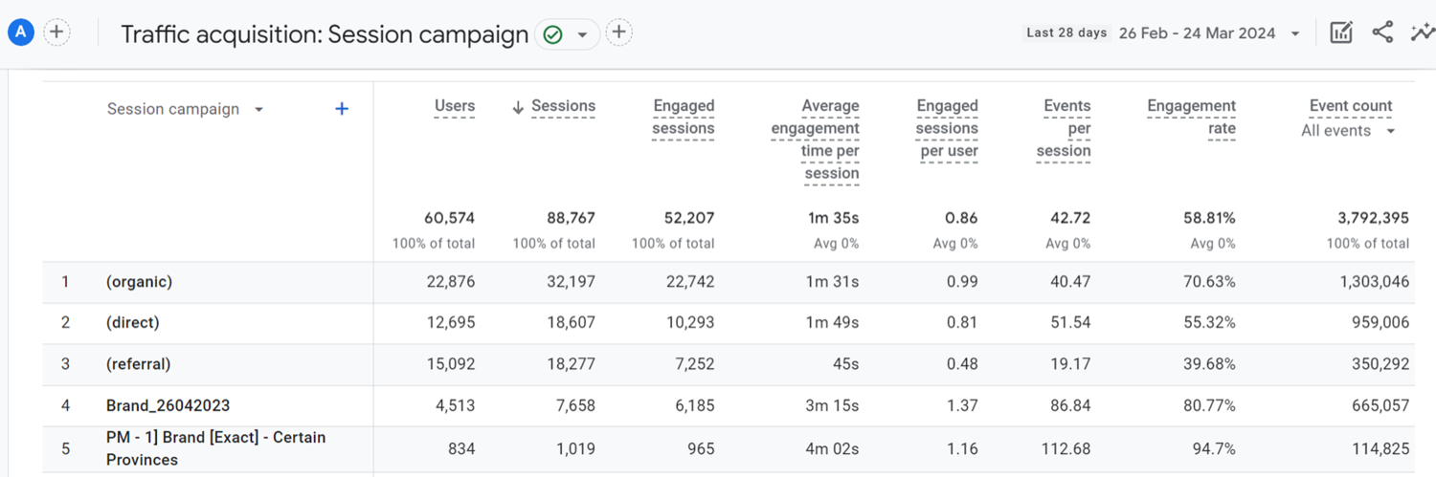Click referral users value 15,092
Image resolution: width=1436 pixels, height=477 pixels.
[x=451, y=364]
